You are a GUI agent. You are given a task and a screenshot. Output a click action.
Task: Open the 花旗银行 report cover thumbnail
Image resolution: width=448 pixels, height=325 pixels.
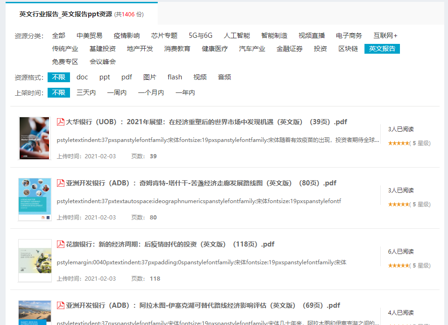35,261
